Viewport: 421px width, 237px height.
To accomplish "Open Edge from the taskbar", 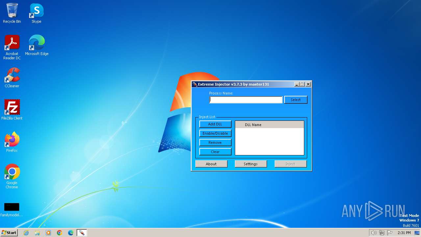I will click(x=71, y=233).
